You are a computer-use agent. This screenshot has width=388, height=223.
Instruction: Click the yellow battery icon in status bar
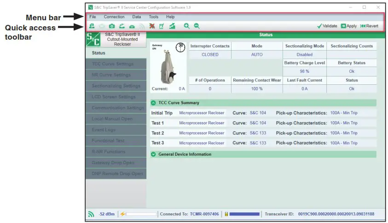(x=226, y=214)
